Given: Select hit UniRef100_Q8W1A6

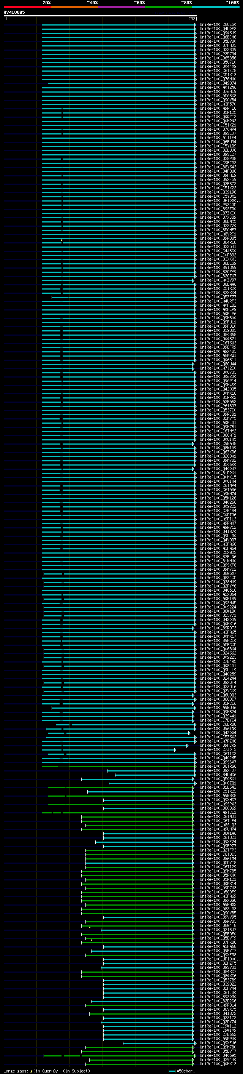Looking at the screenshot, I should pyautogui.click(x=218, y=834).
